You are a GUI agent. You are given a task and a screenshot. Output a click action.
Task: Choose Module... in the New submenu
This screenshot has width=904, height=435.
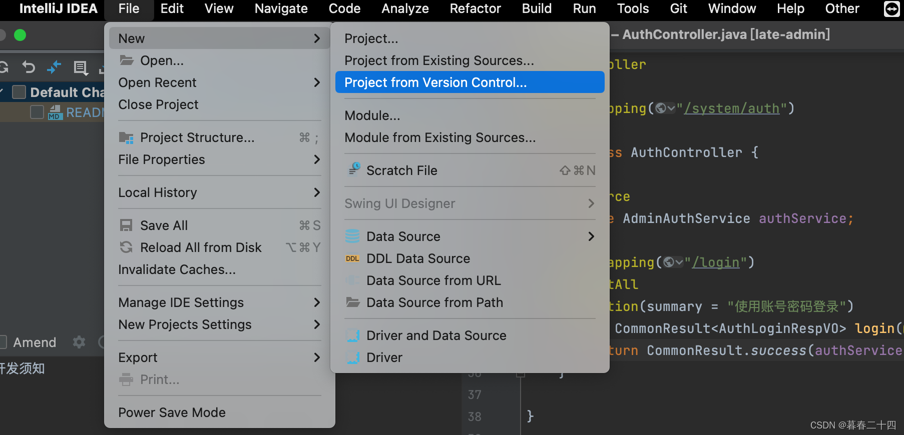(x=470, y=115)
